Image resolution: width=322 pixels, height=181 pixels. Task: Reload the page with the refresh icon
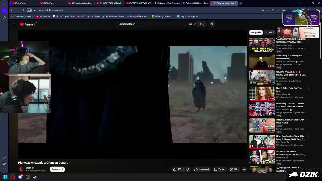[23, 10]
